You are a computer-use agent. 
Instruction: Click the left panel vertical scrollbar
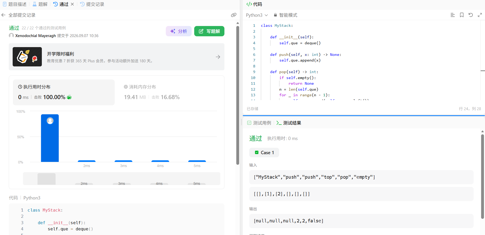[x=238, y=95]
